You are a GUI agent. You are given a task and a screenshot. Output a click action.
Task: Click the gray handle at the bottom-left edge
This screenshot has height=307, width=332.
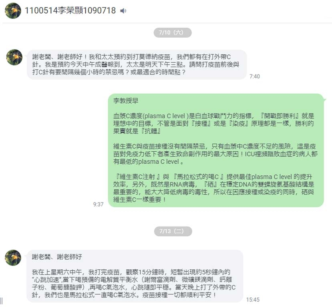(x=1, y=301)
